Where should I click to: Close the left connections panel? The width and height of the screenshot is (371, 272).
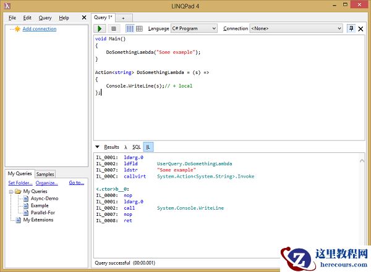coord(84,18)
